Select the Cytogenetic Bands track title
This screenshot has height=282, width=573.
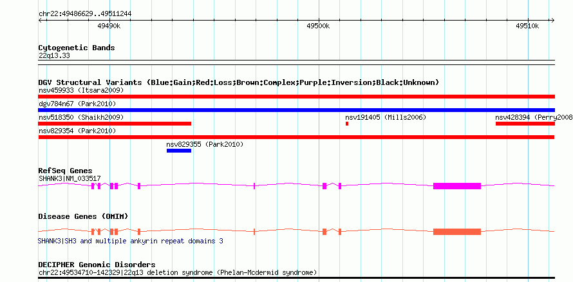pos(77,48)
